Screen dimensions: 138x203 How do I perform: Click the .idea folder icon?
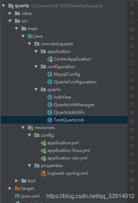tap(17, 13)
